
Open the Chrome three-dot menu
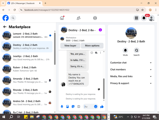pos(156,10)
